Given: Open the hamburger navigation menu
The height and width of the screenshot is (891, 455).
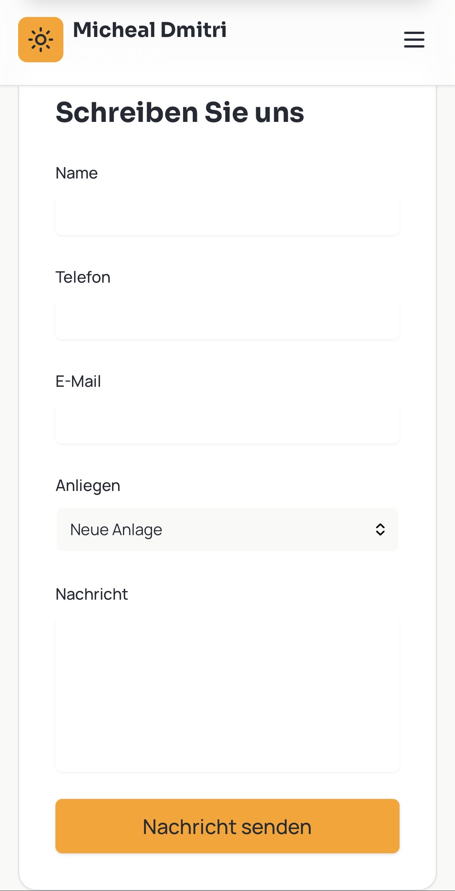Looking at the screenshot, I should tap(414, 40).
